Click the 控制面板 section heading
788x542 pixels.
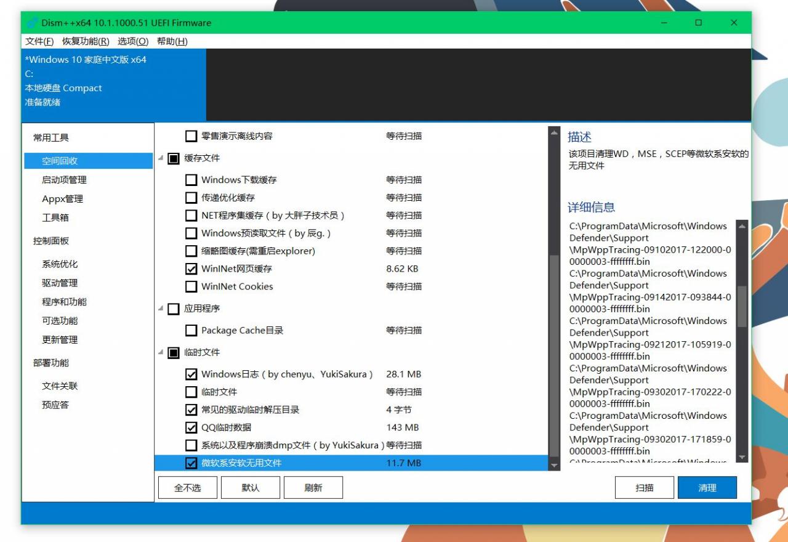pyautogui.click(x=51, y=241)
